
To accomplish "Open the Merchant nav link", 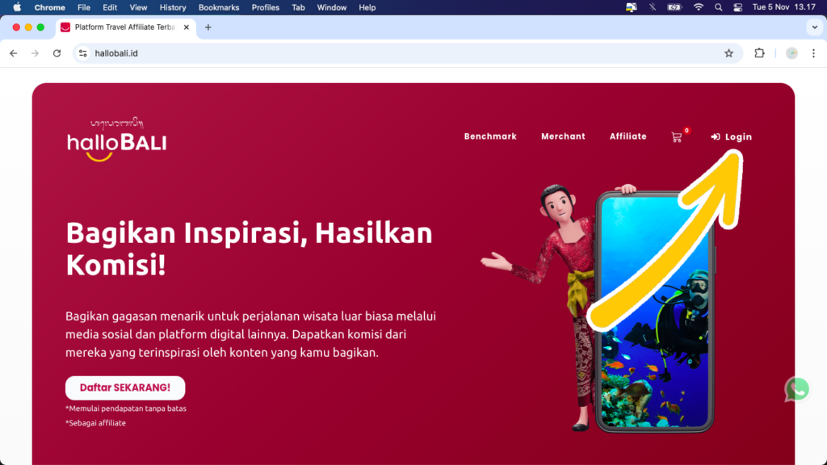I will coord(563,136).
